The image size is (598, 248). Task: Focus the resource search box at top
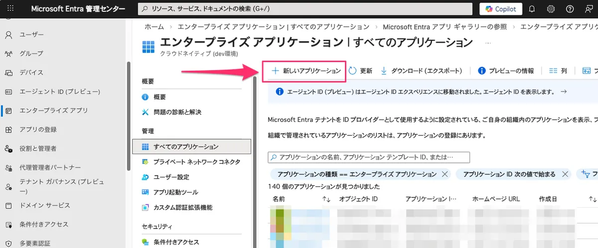tap(305, 8)
